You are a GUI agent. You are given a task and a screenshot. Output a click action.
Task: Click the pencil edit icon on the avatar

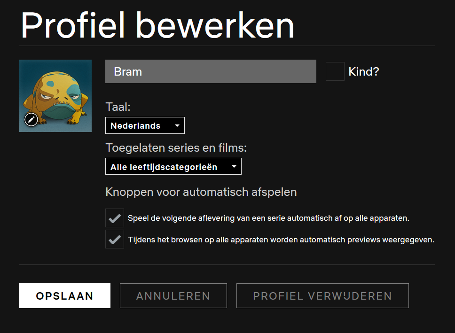click(31, 119)
